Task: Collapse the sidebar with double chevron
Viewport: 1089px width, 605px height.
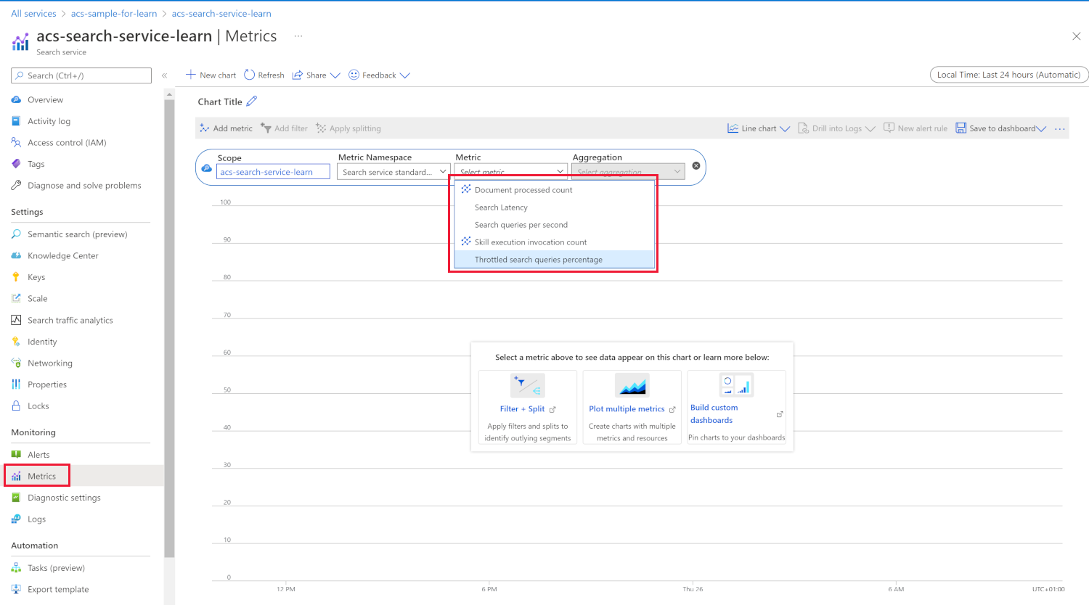Action: coord(164,75)
